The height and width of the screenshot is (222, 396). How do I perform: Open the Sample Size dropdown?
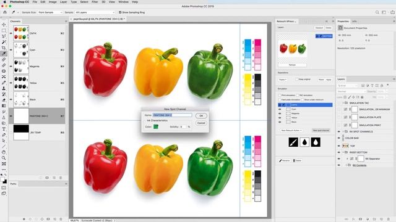point(50,12)
